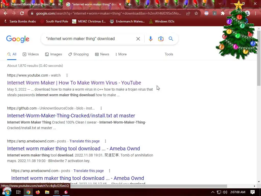The height and width of the screenshot is (196, 261).
Task: Launch Firefox from the taskbar
Action: pos(38,192)
